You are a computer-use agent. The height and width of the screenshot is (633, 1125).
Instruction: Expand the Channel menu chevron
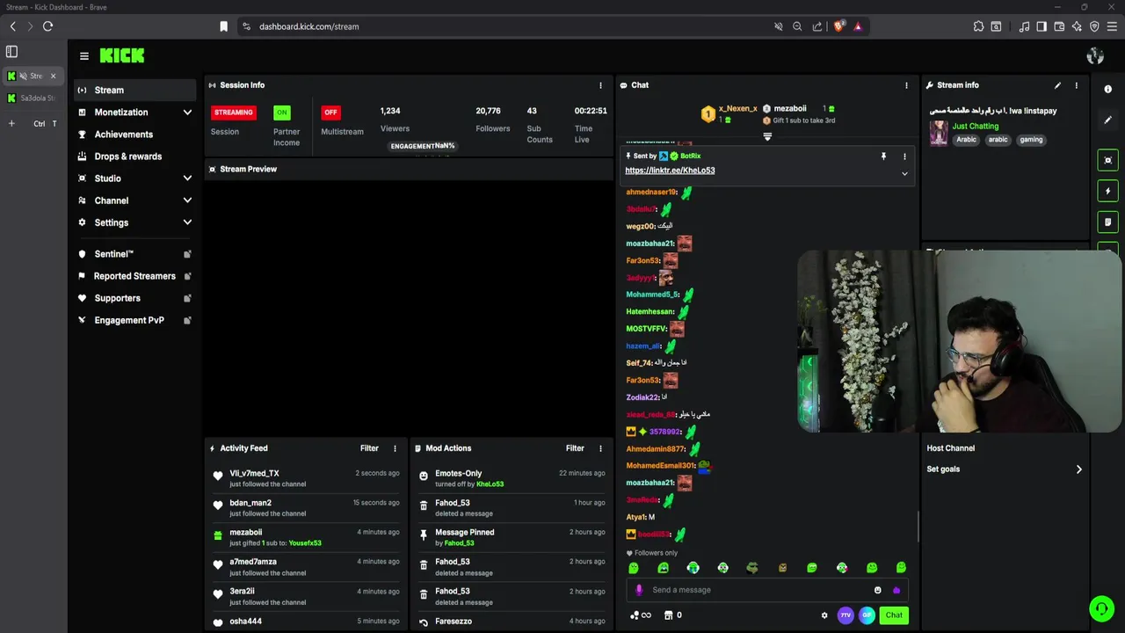pyautogui.click(x=187, y=200)
